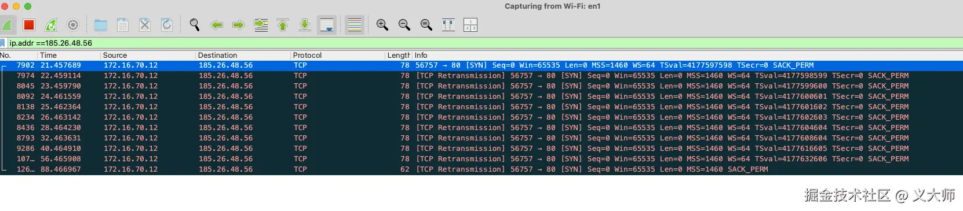Zoom in on packet text

pyautogui.click(x=382, y=25)
